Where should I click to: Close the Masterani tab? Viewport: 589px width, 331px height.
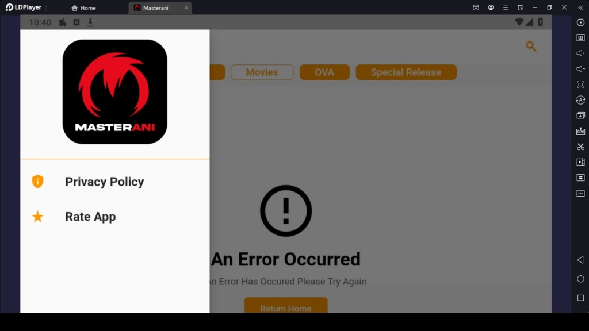186,8
